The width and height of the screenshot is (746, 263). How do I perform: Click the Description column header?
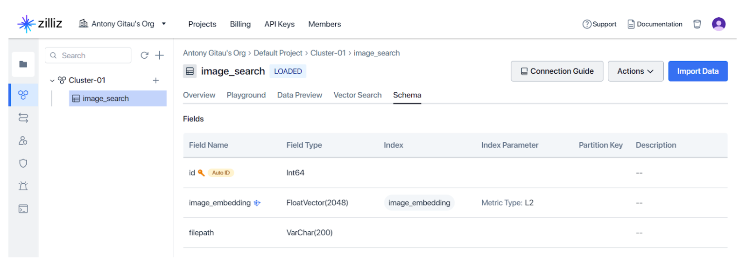656,145
